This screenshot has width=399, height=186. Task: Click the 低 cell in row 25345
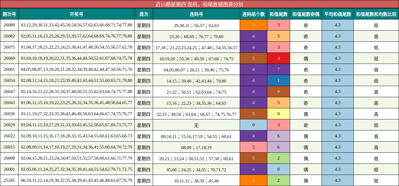pos(376,181)
